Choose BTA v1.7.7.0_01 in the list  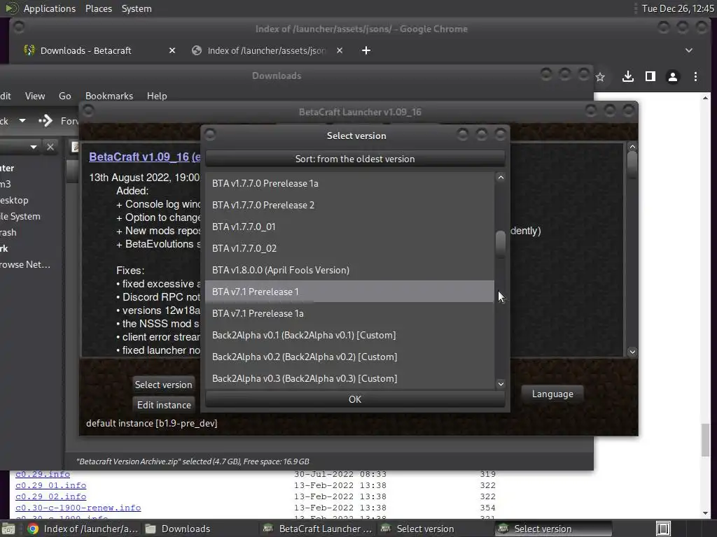pyautogui.click(x=349, y=227)
